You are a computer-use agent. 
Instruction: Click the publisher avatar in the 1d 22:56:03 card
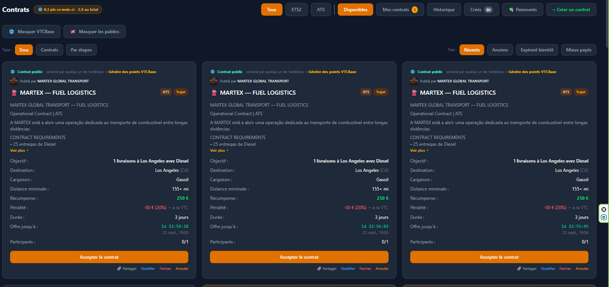214,81
